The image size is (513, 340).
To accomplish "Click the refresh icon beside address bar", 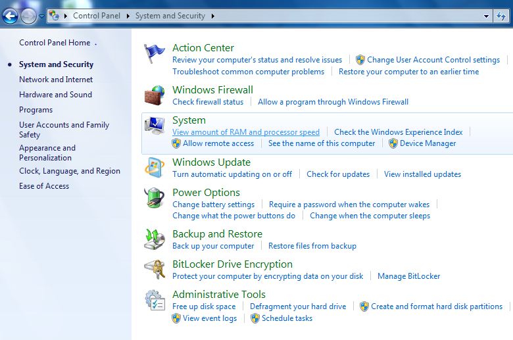I will (501, 16).
